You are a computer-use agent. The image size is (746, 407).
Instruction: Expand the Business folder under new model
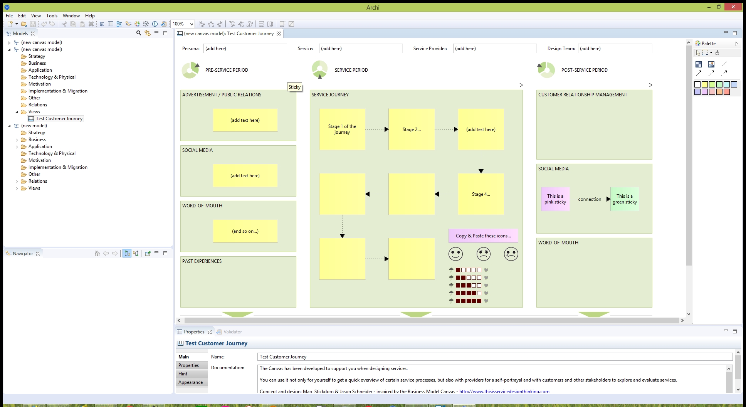pos(17,140)
